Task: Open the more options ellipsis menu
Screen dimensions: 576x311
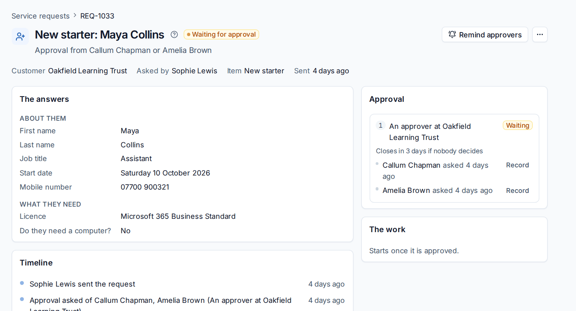Action: (x=540, y=34)
